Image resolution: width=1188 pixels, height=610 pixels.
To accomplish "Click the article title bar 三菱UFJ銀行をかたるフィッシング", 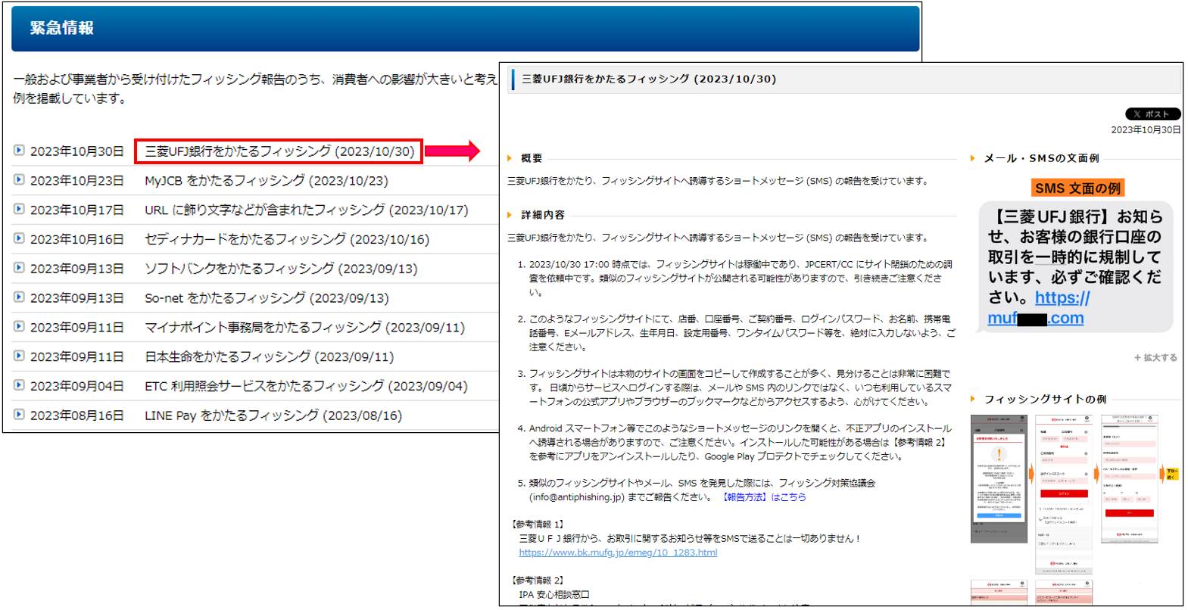I will pyautogui.click(x=846, y=79).
